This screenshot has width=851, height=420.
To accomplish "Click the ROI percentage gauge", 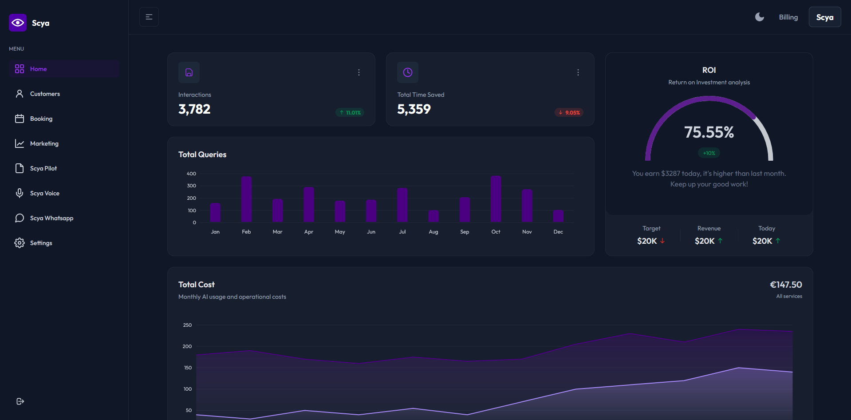I will point(709,132).
